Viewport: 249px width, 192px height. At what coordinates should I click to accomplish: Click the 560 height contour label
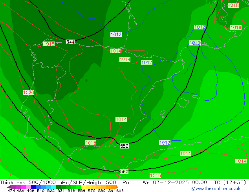(x=124, y=171)
